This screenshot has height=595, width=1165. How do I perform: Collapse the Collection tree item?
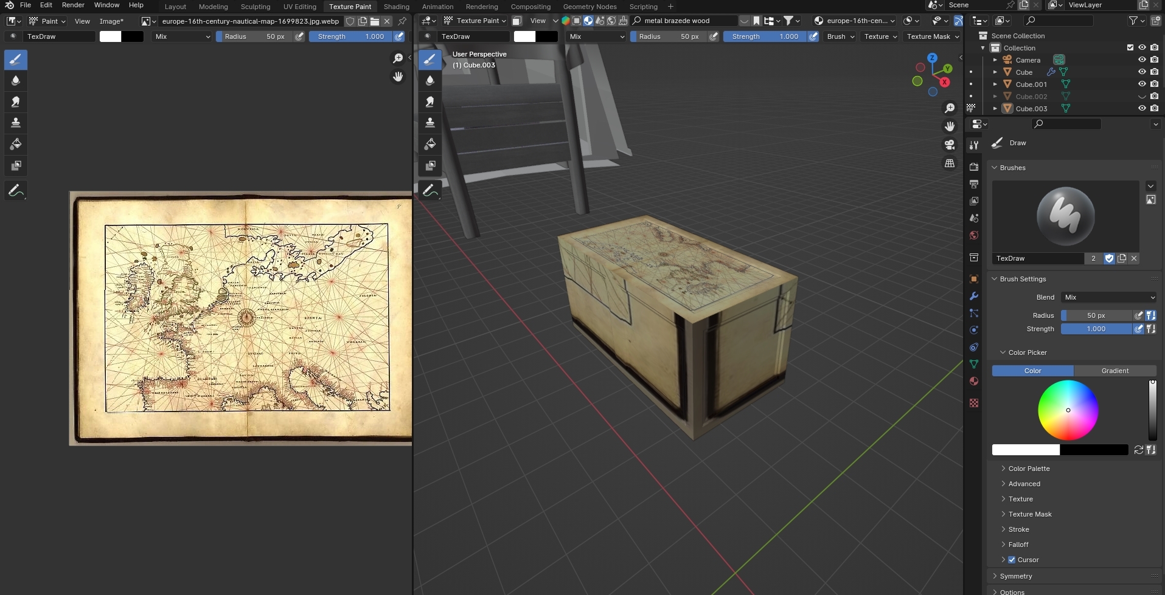coord(983,47)
